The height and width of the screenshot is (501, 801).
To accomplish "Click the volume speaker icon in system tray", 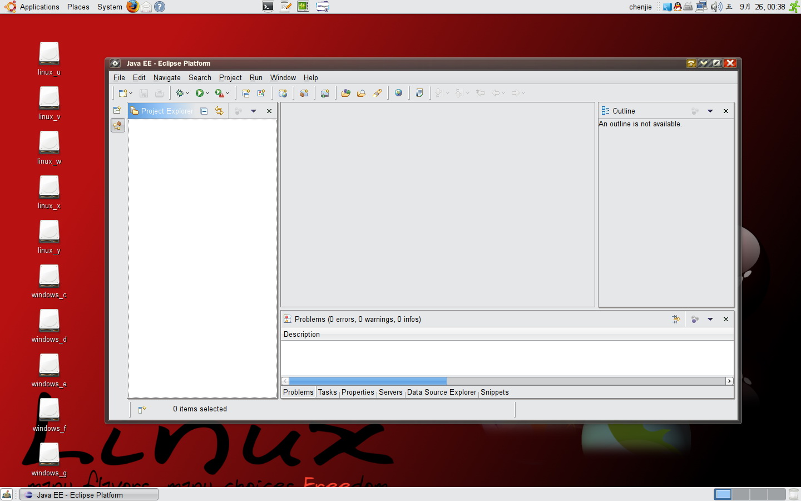I will [x=716, y=7].
